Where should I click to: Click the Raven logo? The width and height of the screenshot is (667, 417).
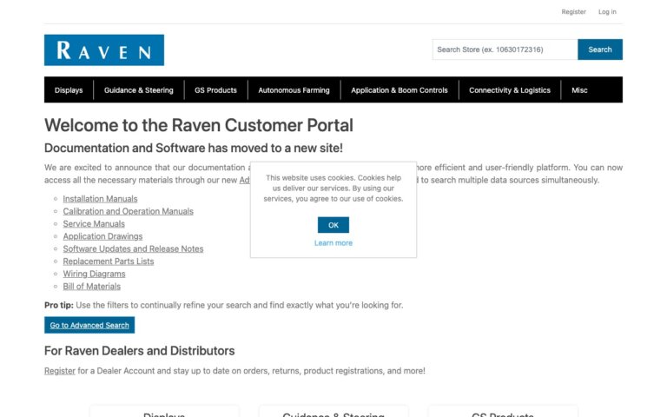coord(103,50)
